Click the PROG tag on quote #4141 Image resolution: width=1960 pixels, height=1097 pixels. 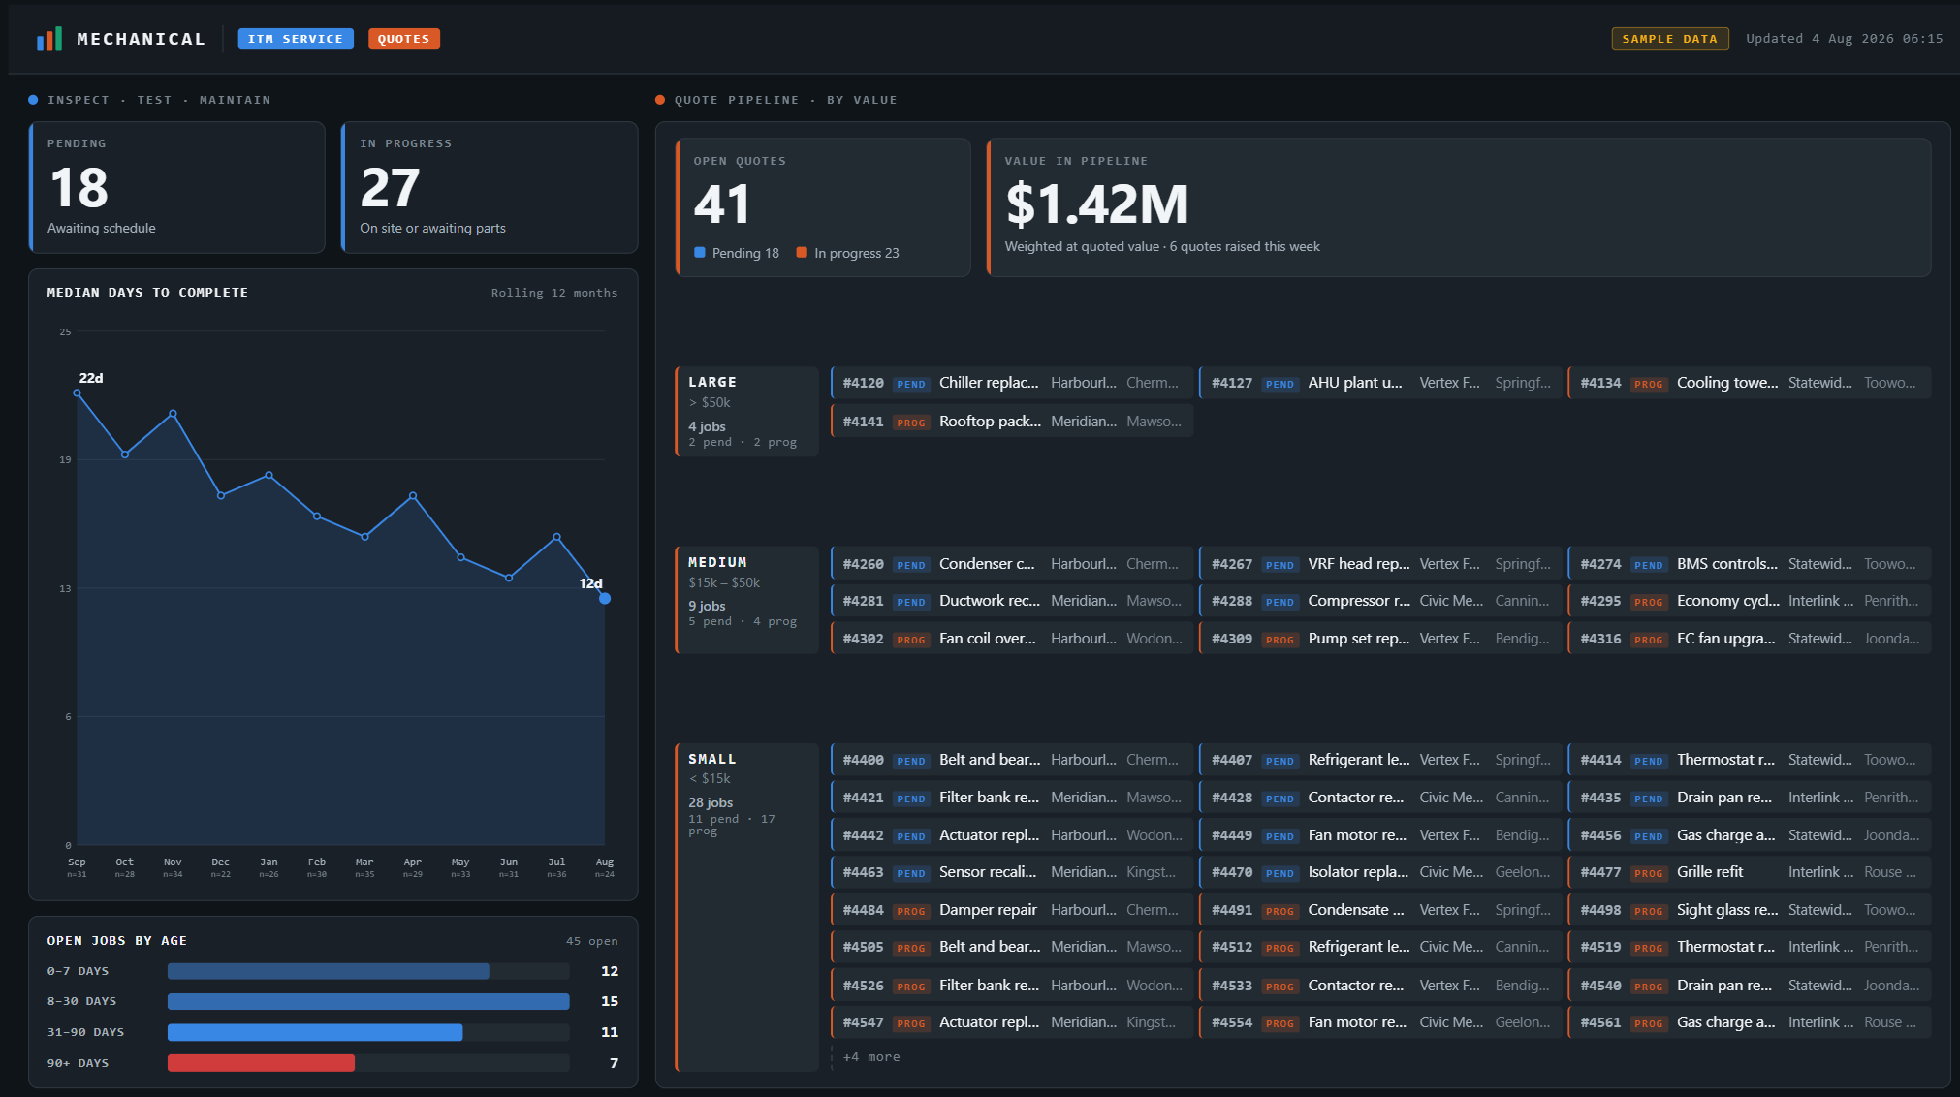click(x=911, y=423)
